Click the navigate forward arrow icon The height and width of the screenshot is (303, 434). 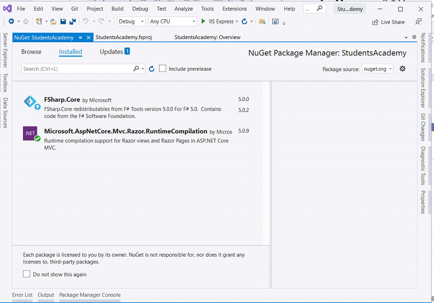click(x=26, y=21)
